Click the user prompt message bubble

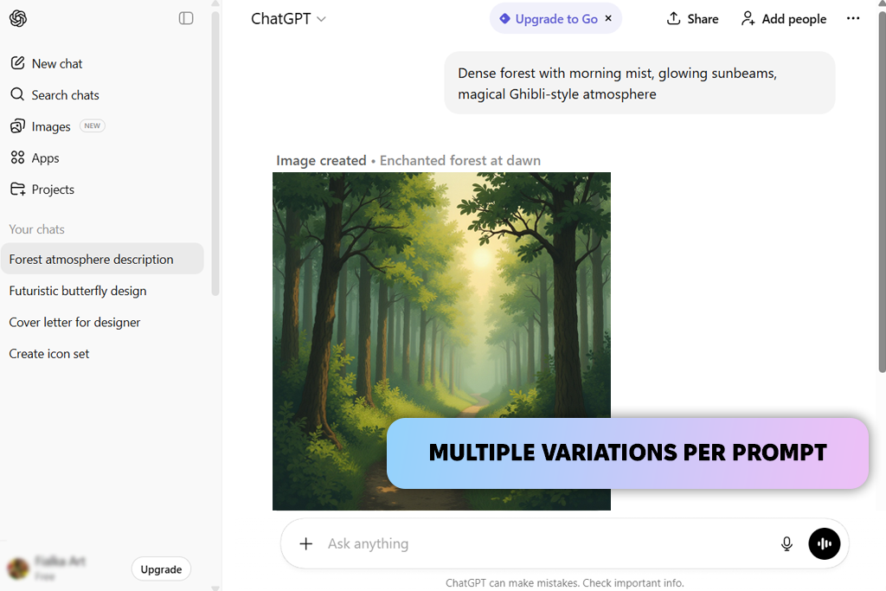[639, 83]
